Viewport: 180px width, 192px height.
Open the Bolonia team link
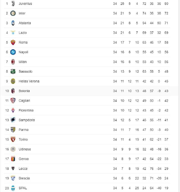(x=24, y=91)
